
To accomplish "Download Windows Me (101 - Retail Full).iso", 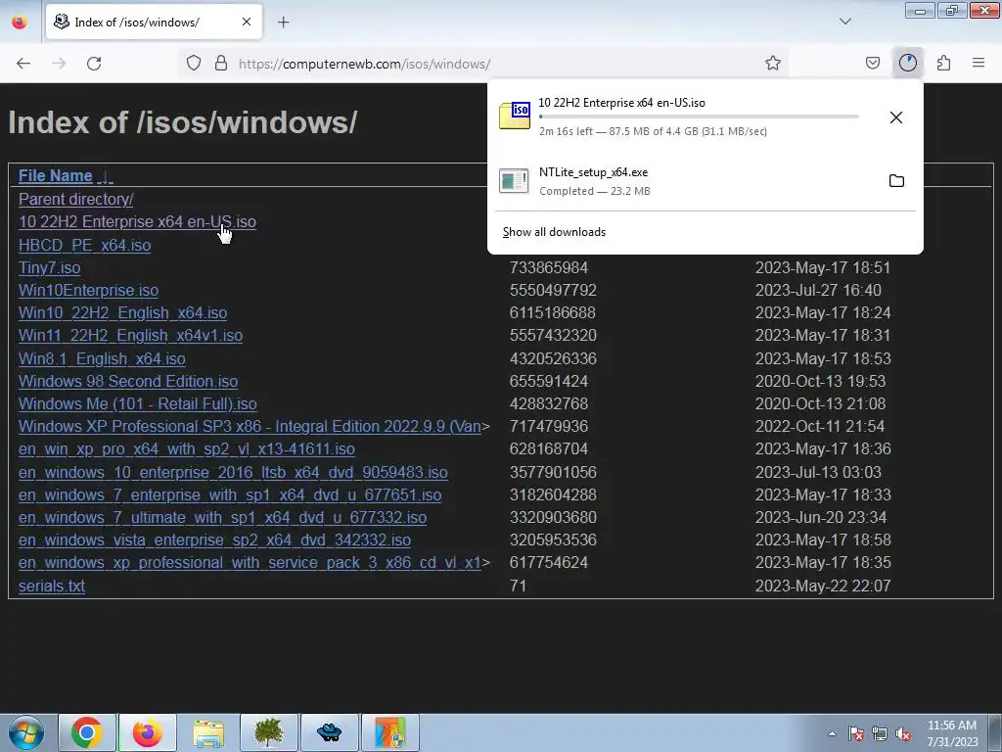I will coord(137,404).
